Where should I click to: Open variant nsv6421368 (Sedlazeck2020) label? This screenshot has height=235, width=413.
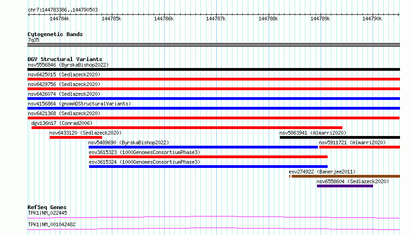point(64,113)
